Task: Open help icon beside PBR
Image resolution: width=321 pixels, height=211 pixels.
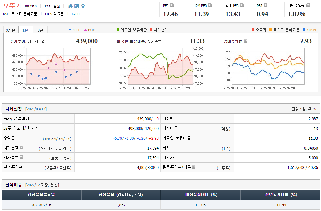Action: click(265, 5)
